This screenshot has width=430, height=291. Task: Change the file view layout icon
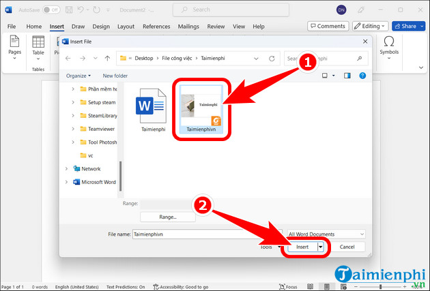click(325, 76)
